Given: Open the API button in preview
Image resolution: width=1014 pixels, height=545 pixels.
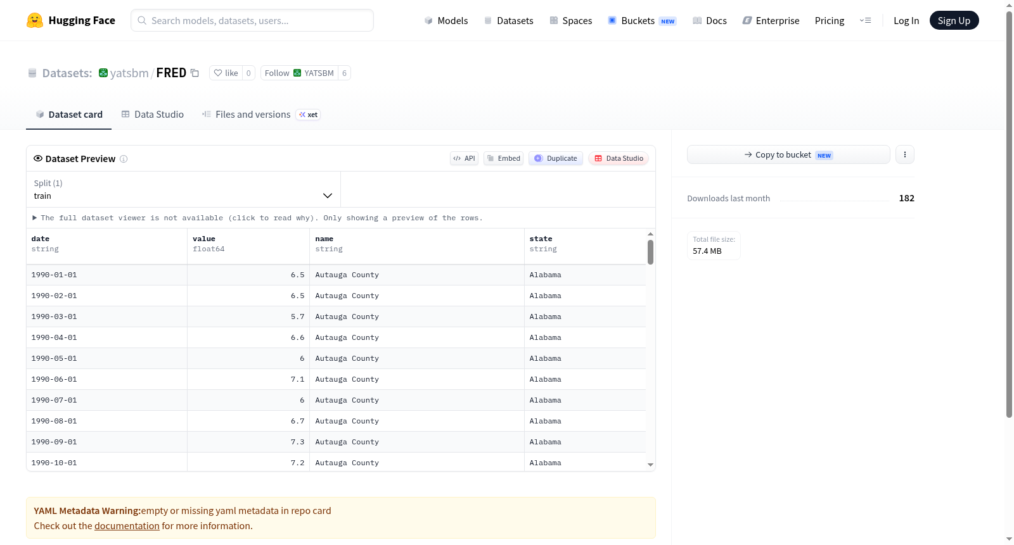Looking at the screenshot, I should (x=464, y=158).
